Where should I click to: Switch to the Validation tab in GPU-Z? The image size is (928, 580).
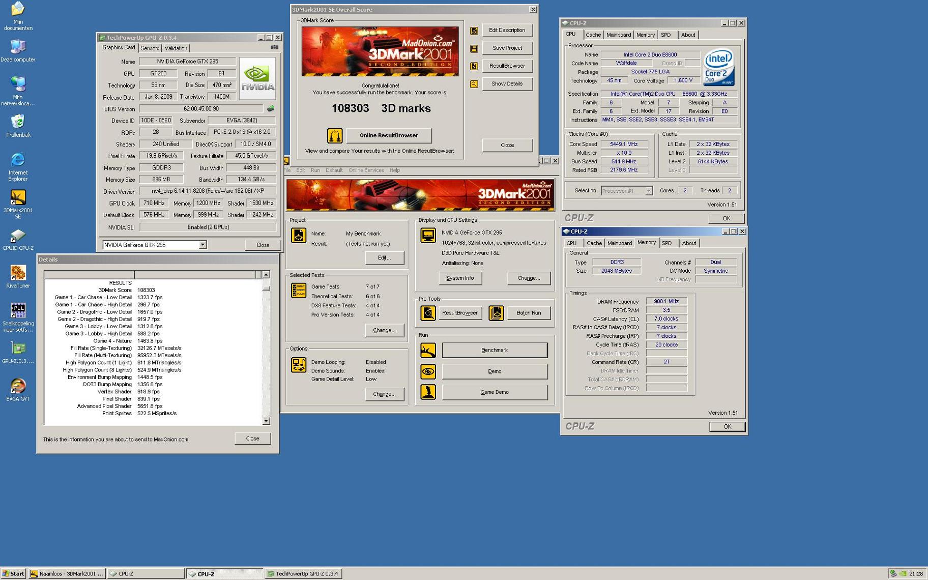coord(176,48)
